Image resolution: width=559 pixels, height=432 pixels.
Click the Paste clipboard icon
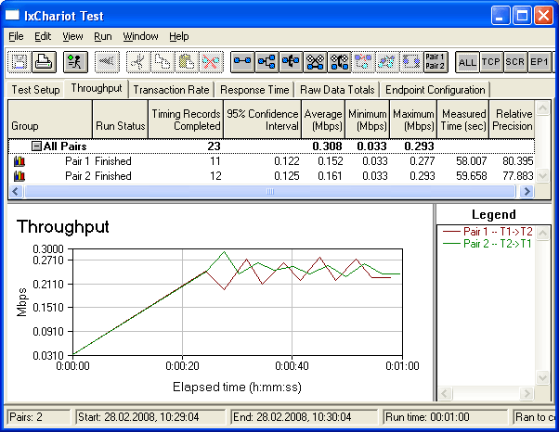click(187, 62)
